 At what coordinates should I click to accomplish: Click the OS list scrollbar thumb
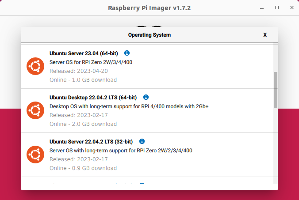(x=276, y=90)
